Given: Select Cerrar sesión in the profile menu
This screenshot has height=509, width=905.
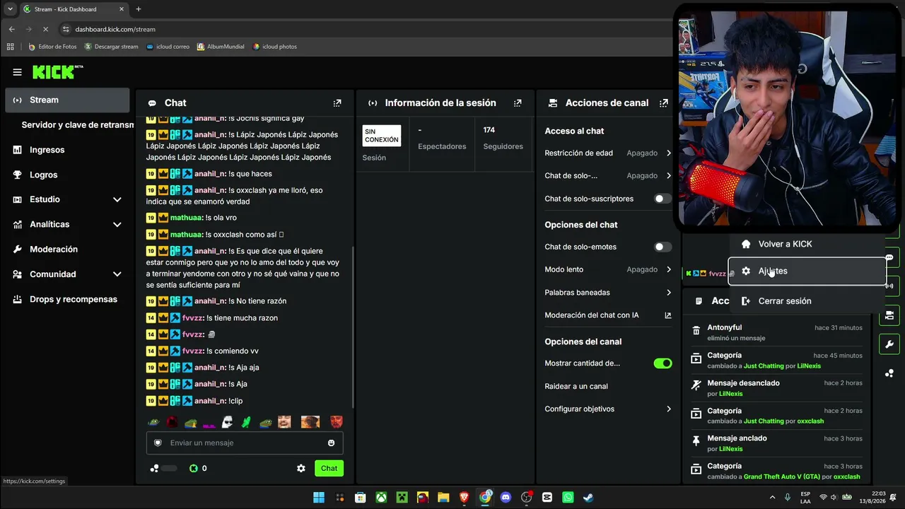Looking at the screenshot, I should point(807,301).
